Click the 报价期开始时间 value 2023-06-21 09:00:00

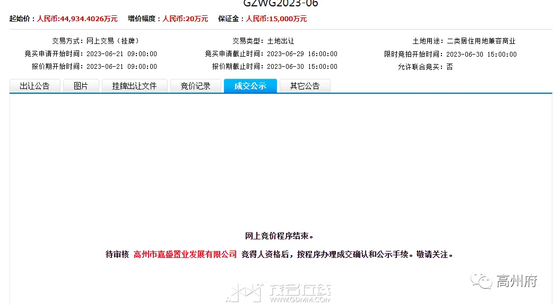122,66
